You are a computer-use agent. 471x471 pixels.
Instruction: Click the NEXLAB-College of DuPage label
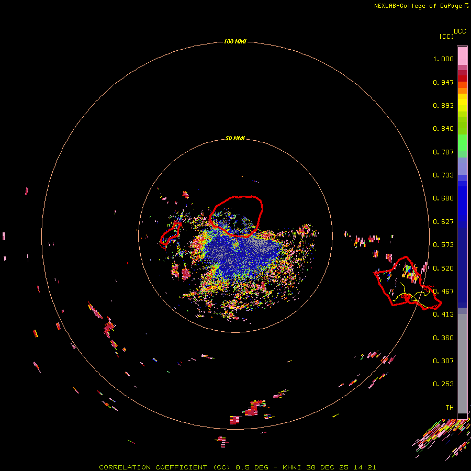(418, 6)
